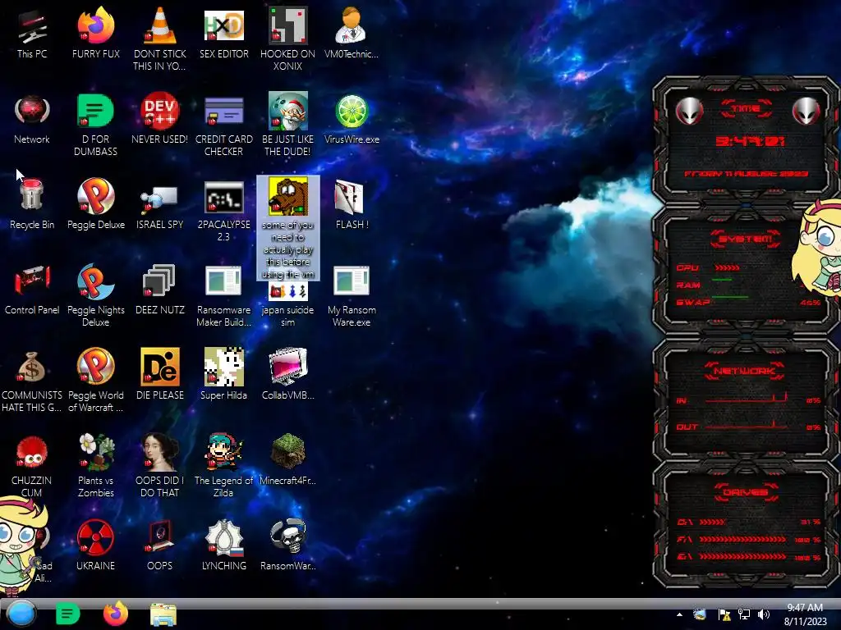Image resolution: width=841 pixels, height=630 pixels.
Task: Launch the FURRY FUX Firefox shortcut
Action: pos(95,26)
